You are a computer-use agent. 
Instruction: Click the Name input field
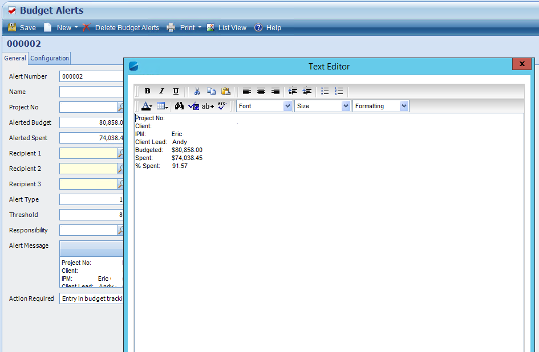coord(91,92)
